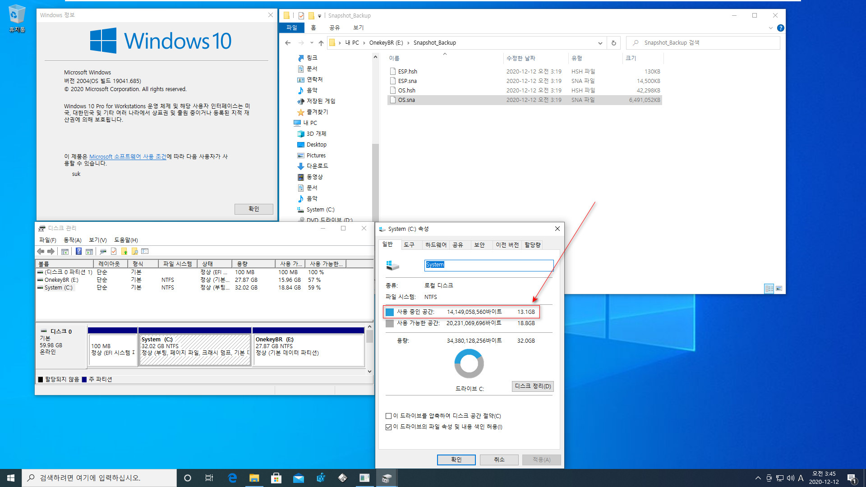The height and width of the screenshot is (487, 866).
Task: Open Registry Editor icon on the taskbar
Action: [321, 478]
